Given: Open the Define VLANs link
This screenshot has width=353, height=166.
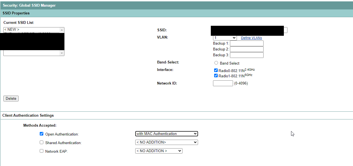Looking at the screenshot, I should coord(251,38).
